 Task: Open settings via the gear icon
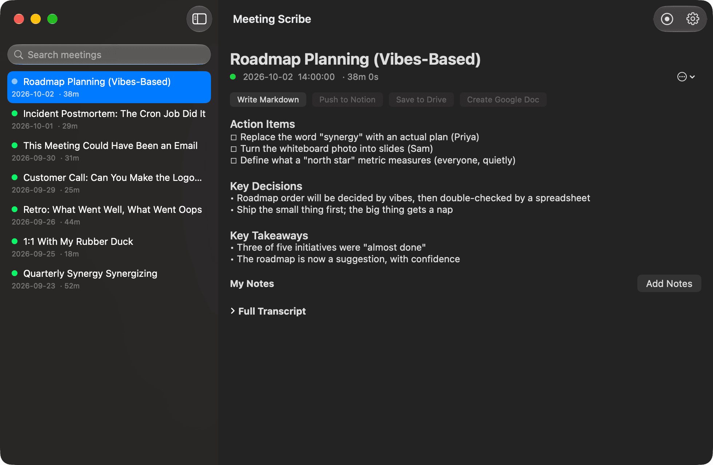point(693,19)
